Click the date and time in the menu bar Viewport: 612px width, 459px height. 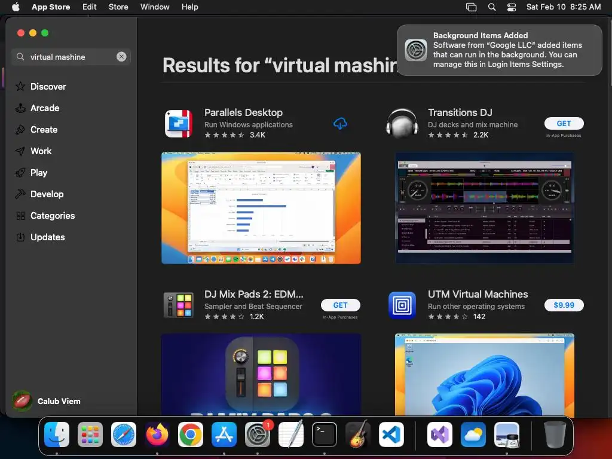(x=563, y=7)
